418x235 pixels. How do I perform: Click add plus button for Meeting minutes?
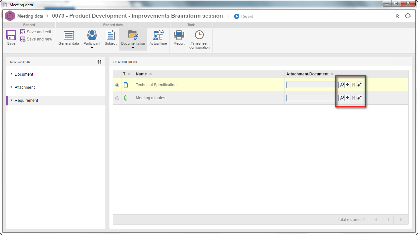347,98
